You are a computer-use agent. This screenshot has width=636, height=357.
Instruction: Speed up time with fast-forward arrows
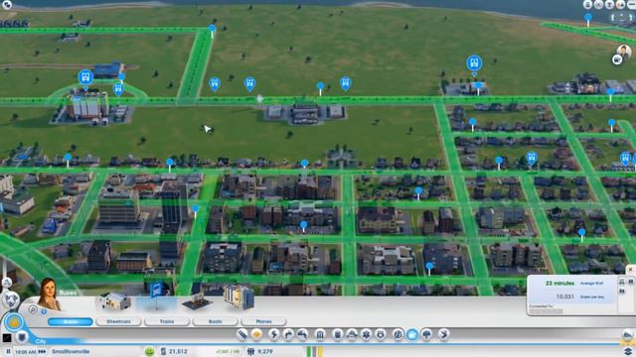tap(42, 352)
